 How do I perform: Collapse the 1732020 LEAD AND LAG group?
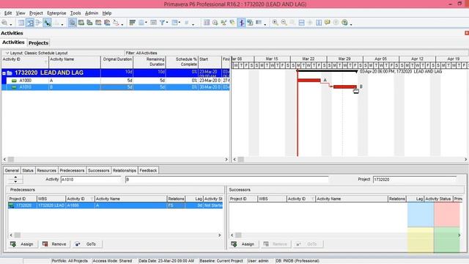4,73
